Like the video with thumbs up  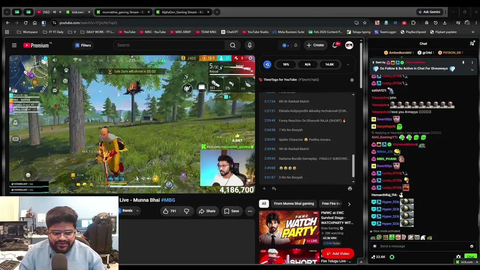pyautogui.click(x=169, y=211)
